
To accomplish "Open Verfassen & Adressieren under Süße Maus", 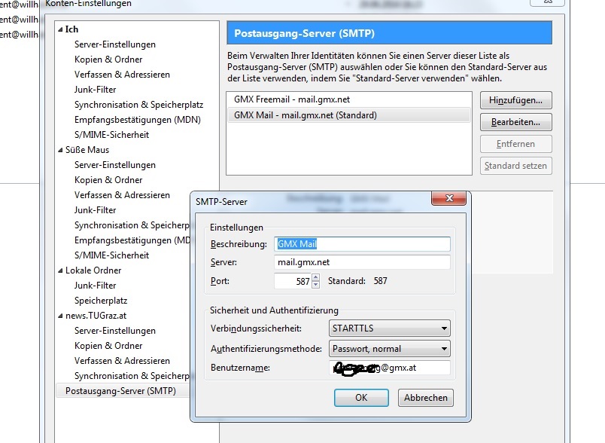I will click(122, 195).
